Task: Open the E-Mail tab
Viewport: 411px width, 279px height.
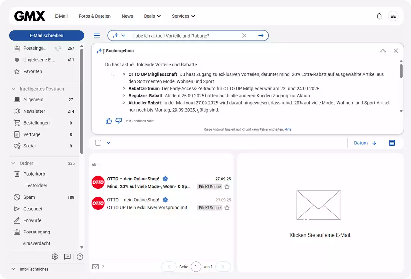Action: (x=61, y=16)
